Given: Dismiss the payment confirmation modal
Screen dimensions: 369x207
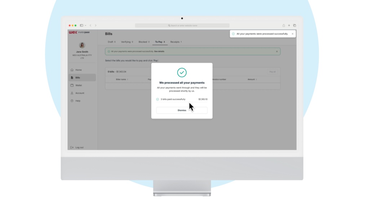Looking at the screenshot, I should tap(182, 110).
